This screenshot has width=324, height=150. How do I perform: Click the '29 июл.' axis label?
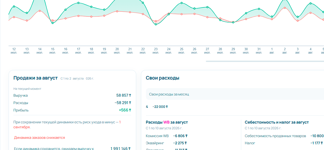pyautogui.click(x=233, y=51)
